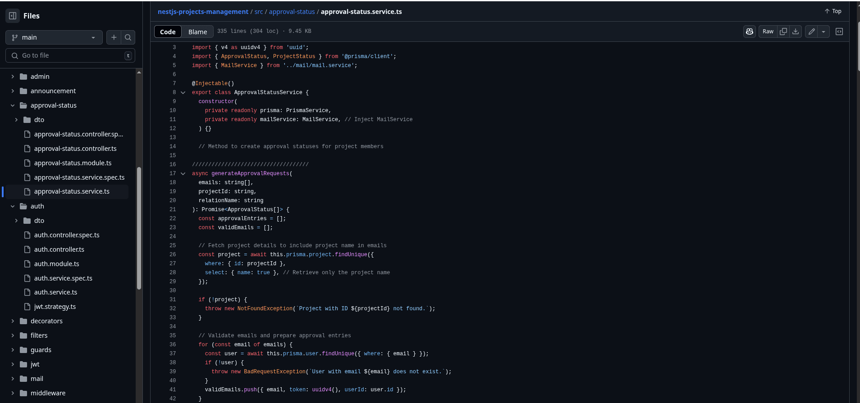860x403 pixels.
Task: Click the file tree vertical scrollbar
Action: tap(139, 228)
